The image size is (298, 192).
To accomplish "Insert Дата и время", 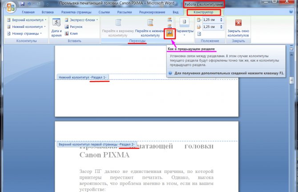I will coord(56,27).
